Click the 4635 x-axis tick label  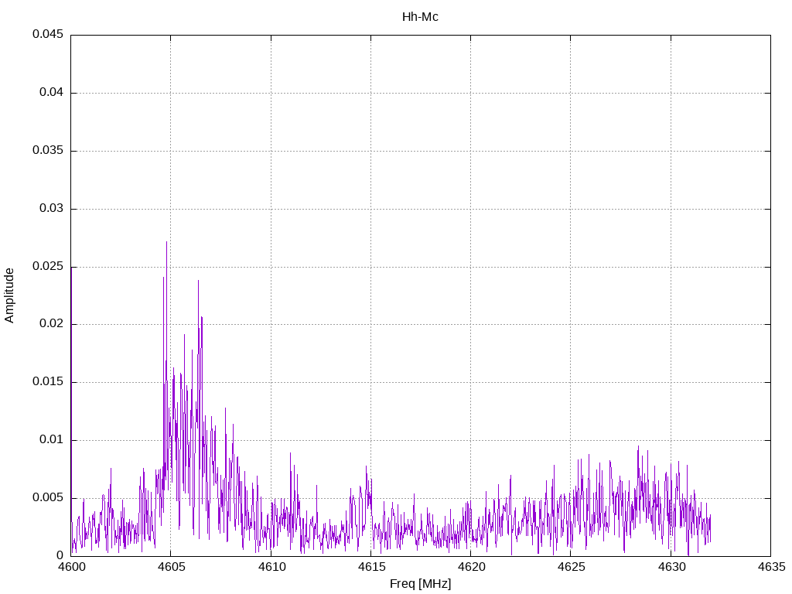click(x=770, y=567)
